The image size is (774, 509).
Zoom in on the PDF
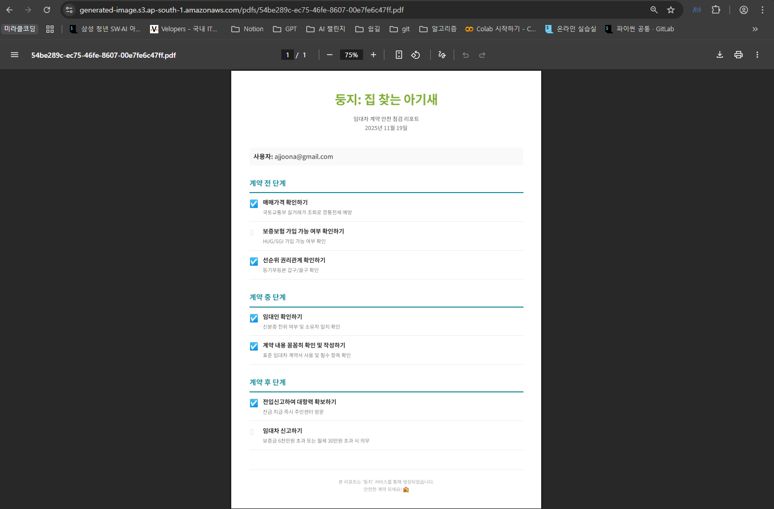pyautogui.click(x=373, y=55)
